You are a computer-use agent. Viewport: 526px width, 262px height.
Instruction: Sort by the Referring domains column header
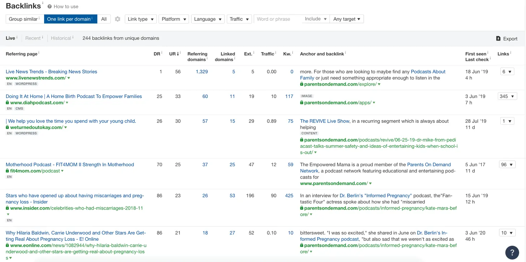pyautogui.click(x=197, y=57)
